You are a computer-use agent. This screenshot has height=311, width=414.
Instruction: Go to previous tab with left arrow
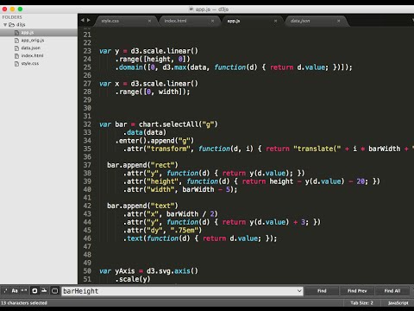coord(83,20)
